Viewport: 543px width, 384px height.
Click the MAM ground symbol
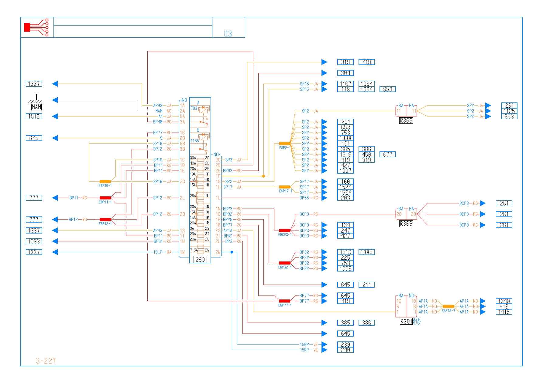pyautogui.click(x=36, y=101)
